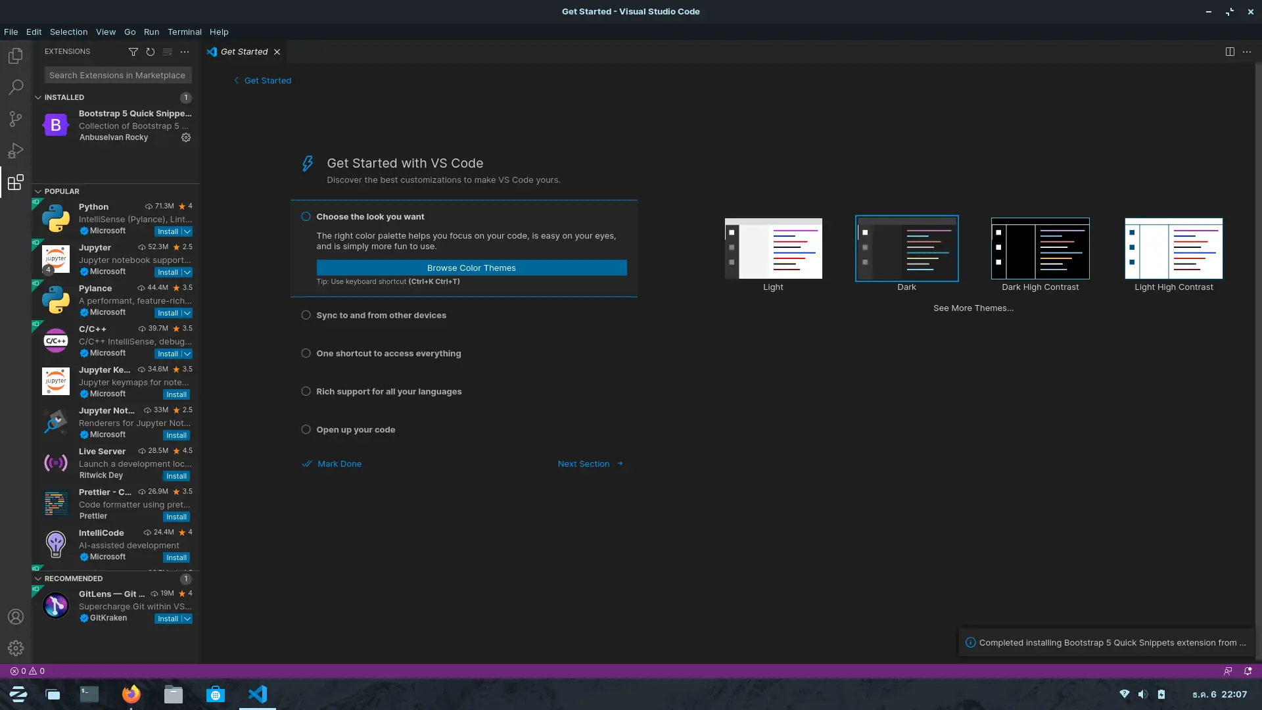1262x710 pixels.
Task: Open the Accounts menu icon
Action: 16,617
